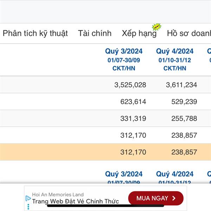Click Trang Web Đặt Vé Chính Thức text
Screen dimensions: 211x211
[x=76, y=202]
